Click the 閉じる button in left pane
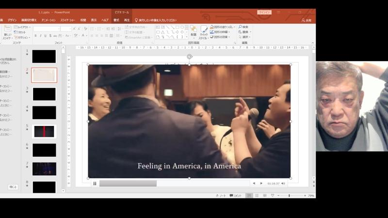 pyautogui.click(x=13, y=187)
